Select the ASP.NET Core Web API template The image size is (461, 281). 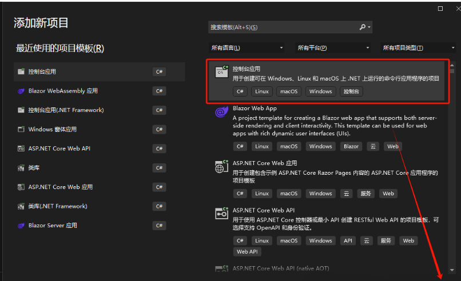tap(328, 231)
